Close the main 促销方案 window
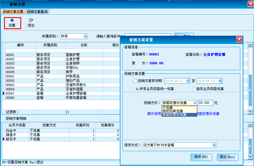254x166 pixels. click(x=250, y=4)
